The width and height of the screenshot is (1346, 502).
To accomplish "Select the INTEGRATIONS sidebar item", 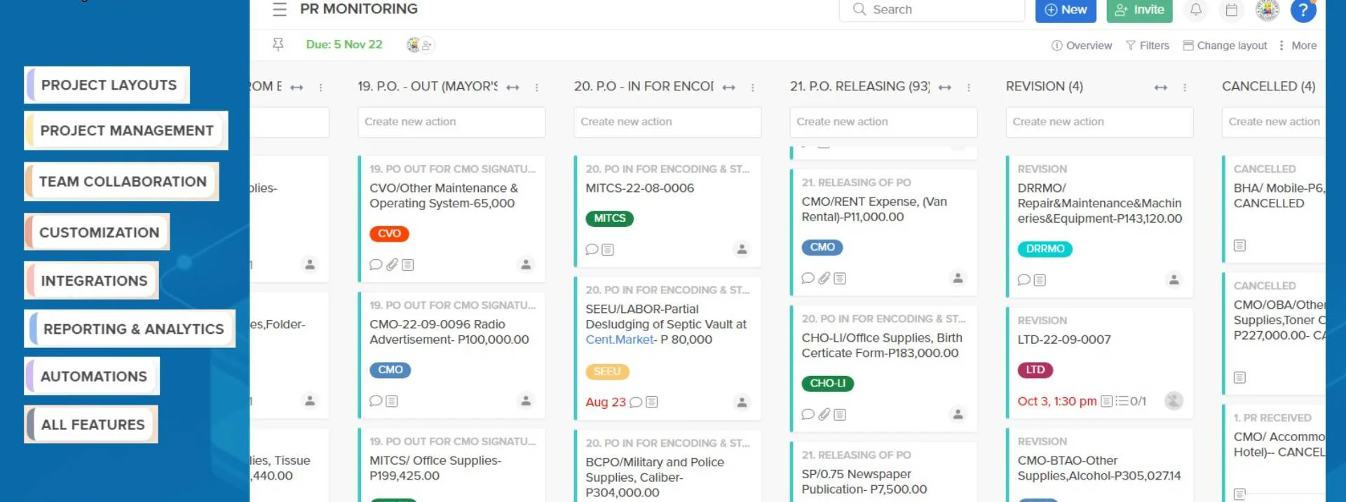I will coord(92,281).
